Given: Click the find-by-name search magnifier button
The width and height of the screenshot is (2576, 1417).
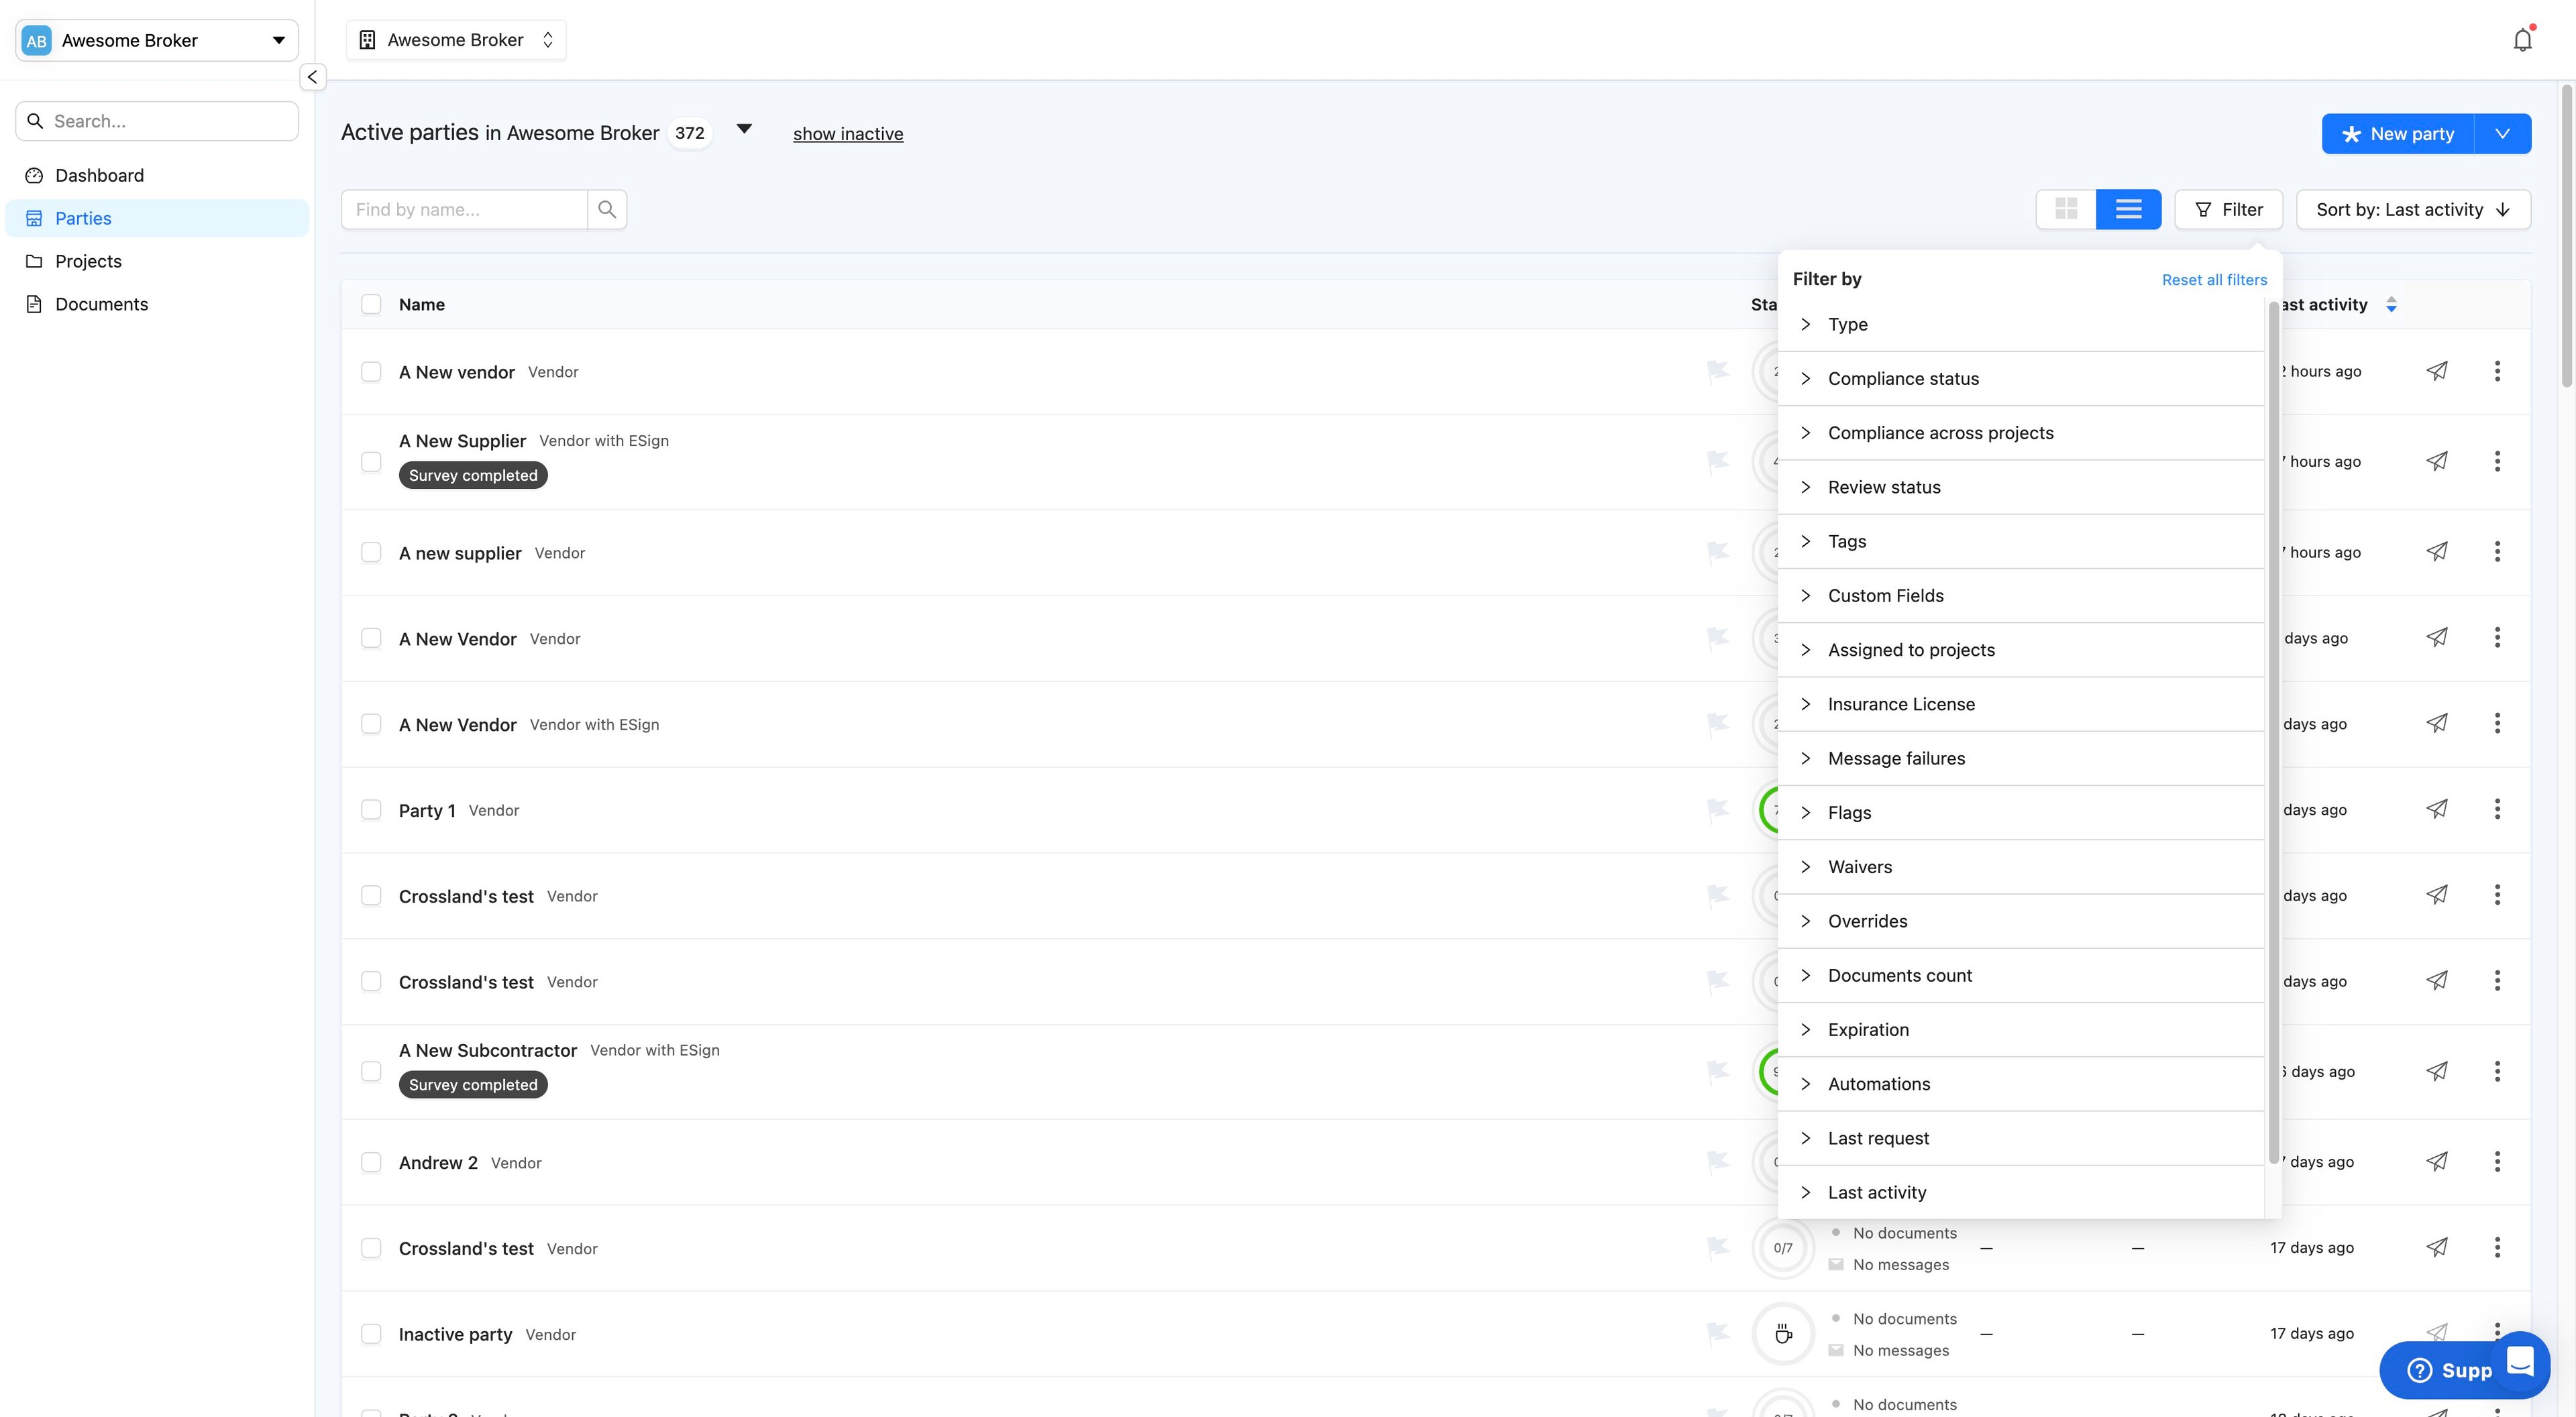Looking at the screenshot, I should coord(607,209).
